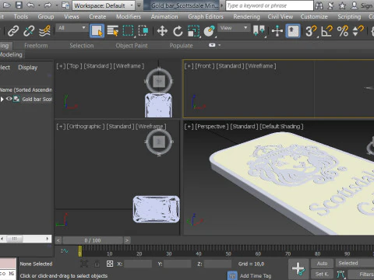
Task: Click the Unlink Selection tool
Action: [x=29, y=31]
